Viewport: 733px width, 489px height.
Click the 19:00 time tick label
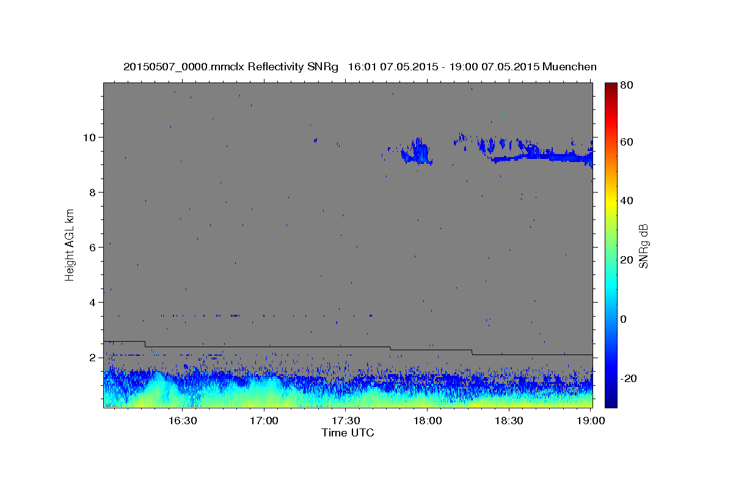(x=590, y=421)
